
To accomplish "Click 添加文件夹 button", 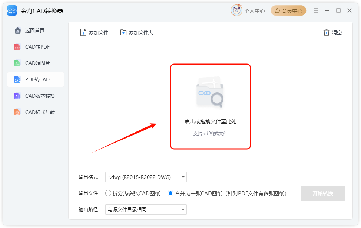I will coord(137,32).
